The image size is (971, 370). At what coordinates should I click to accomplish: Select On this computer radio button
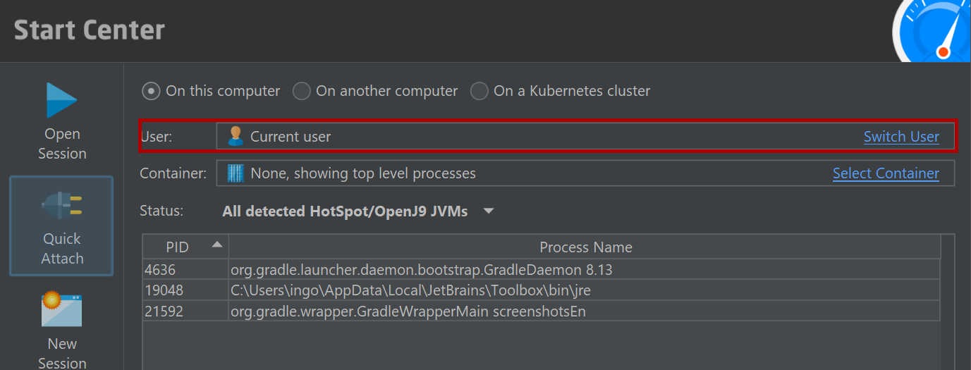pyautogui.click(x=151, y=91)
